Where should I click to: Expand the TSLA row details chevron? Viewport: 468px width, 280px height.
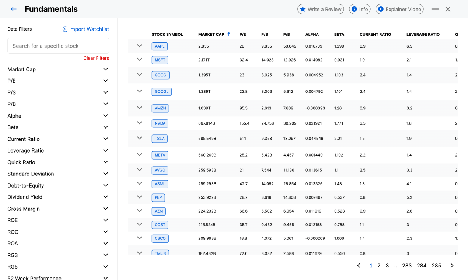pos(139,138)
